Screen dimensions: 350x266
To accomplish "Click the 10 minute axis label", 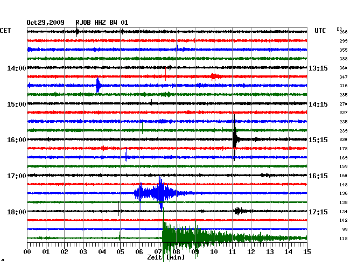I will pyautogui.click(x=214, y=252).
